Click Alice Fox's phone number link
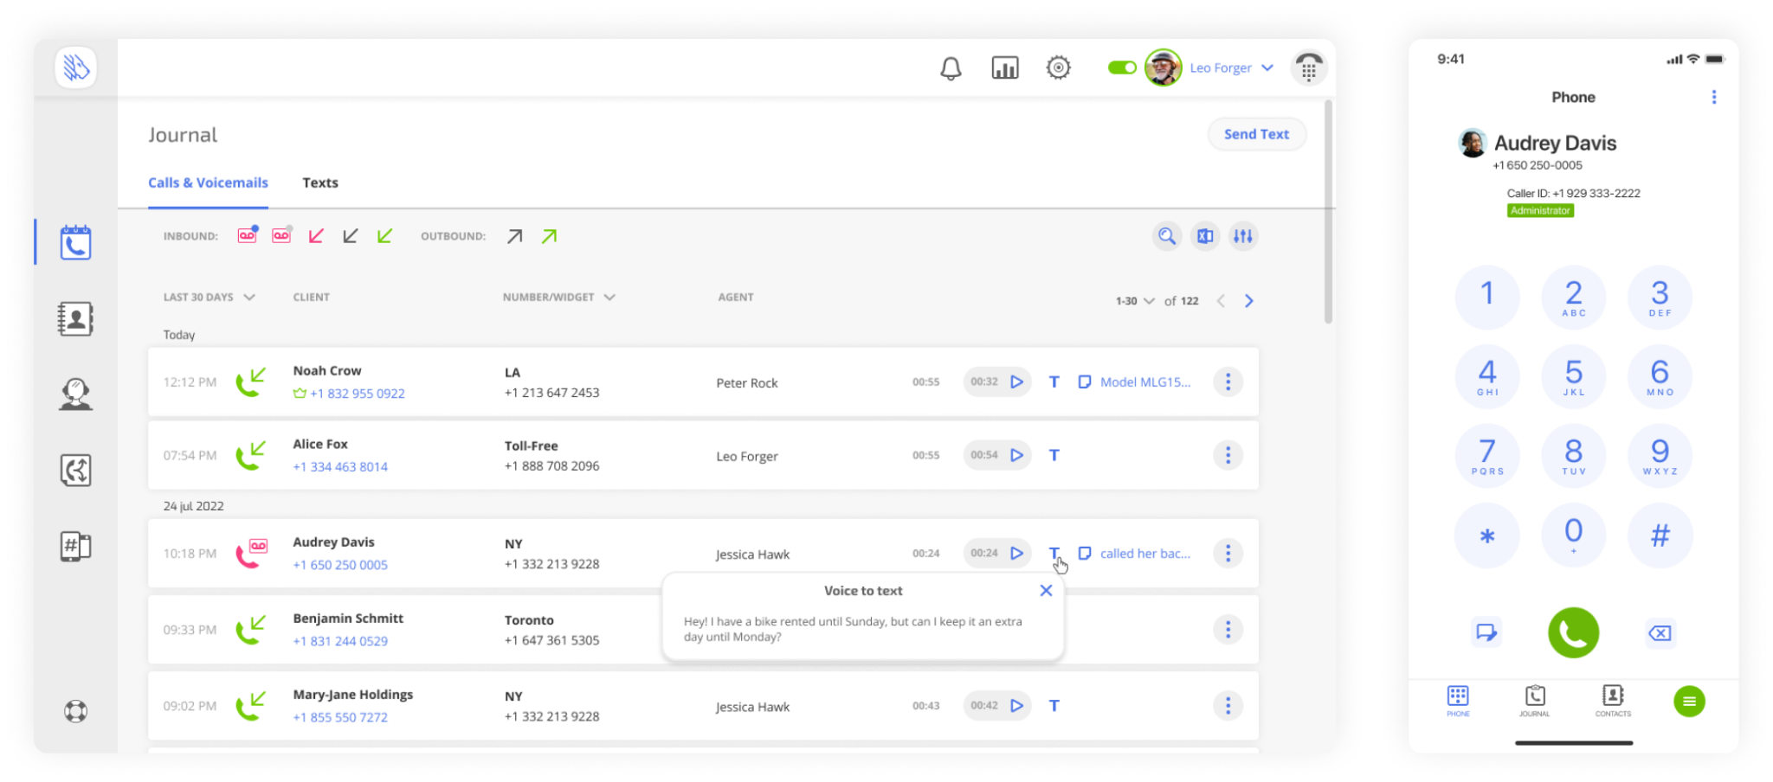 coord(340,467)
